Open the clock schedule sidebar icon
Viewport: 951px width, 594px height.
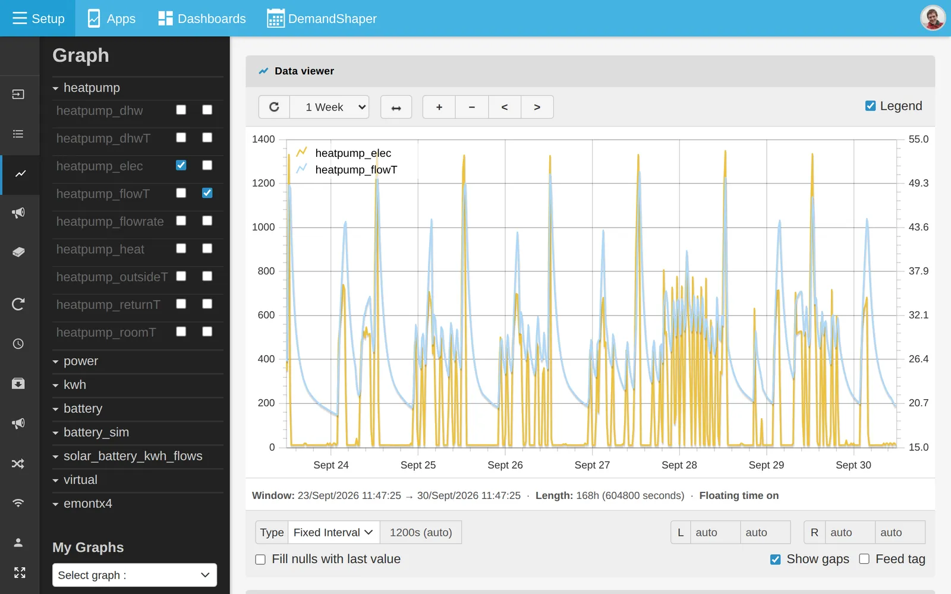[18, 344]
